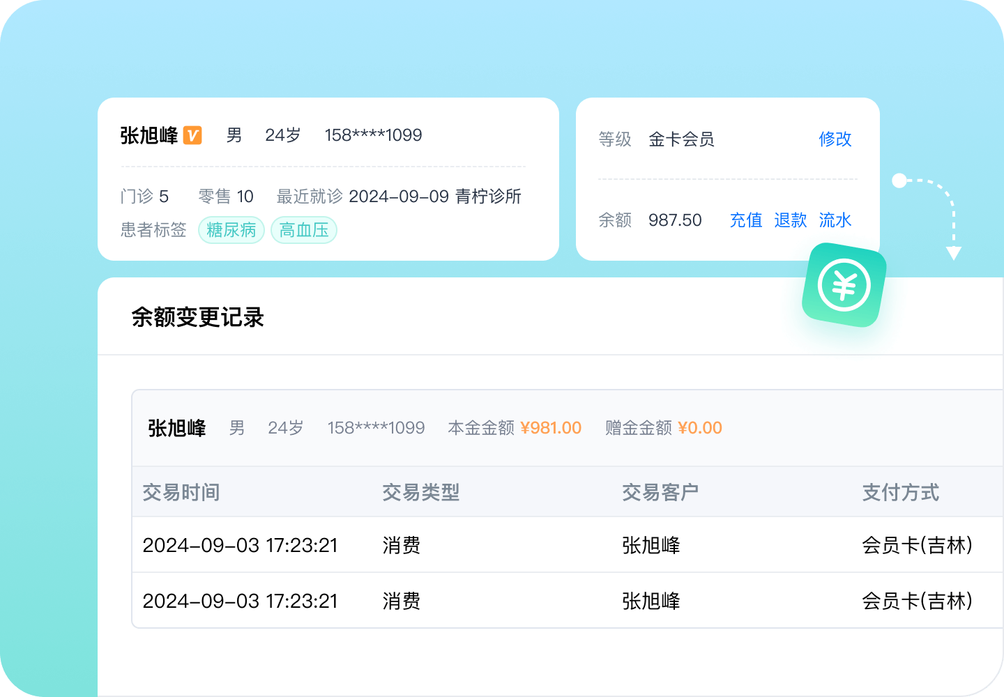This screenshot has height=697, width=1004.
Task: Click the 修改 link for member level
Action: 835,139
